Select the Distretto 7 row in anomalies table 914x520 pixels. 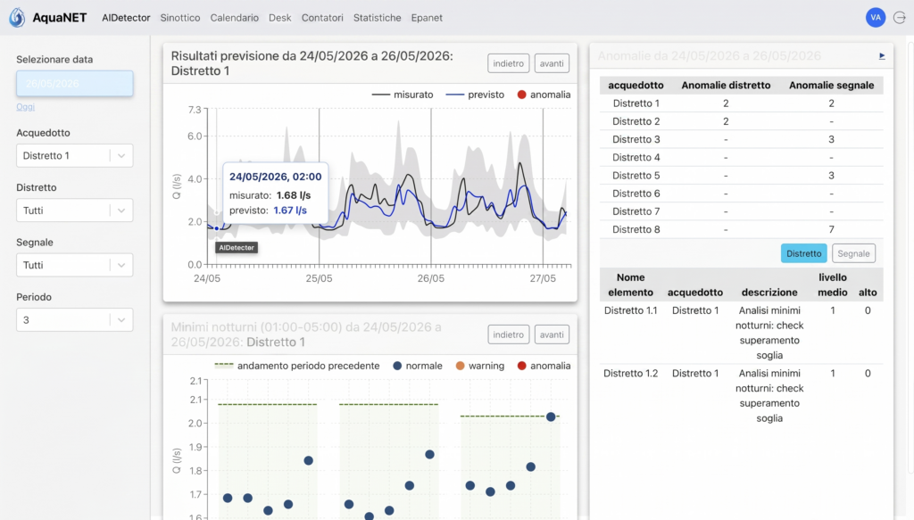click(x=742, y=211)
